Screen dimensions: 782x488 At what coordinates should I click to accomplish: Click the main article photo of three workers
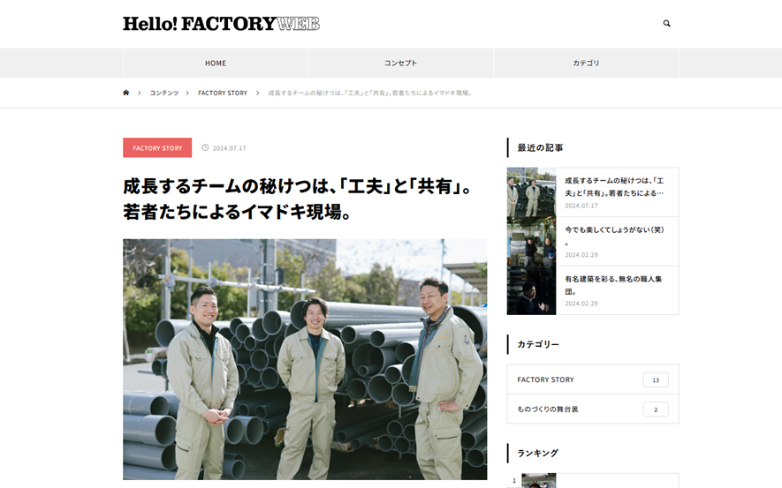[x=305, y=359]
